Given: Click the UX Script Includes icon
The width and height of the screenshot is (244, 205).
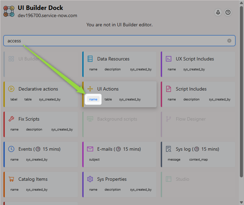Looking at the screenshot, I should pyautogui.click(x=169, y=59).
